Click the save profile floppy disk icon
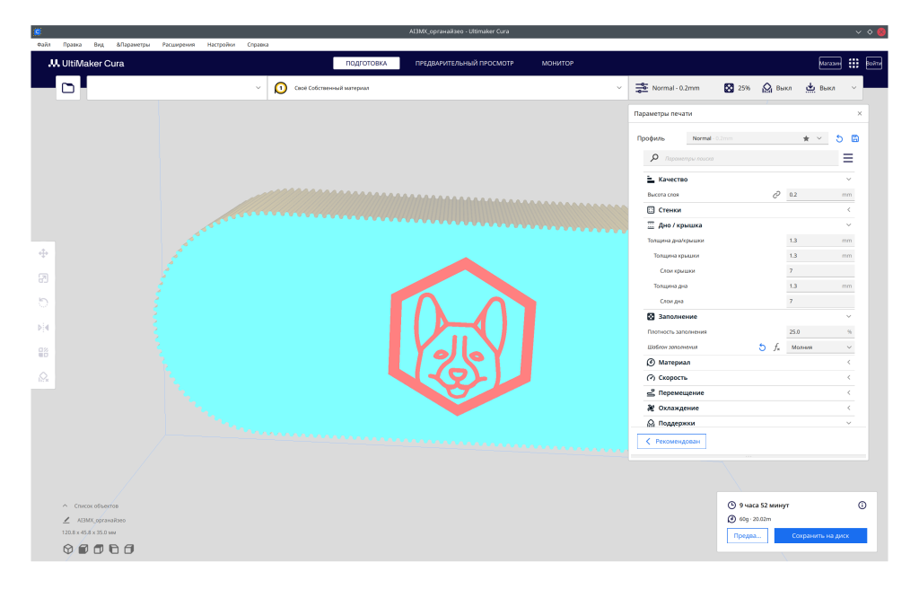This screenshot has width=919, height=598. (x=855, y=138)
